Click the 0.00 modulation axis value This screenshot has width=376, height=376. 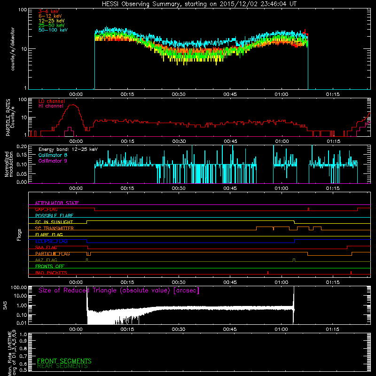click(x=22, y=182)
